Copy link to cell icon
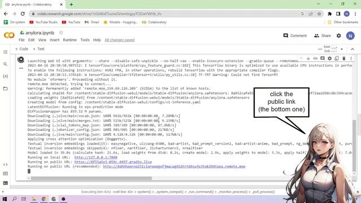 (315, 59)
